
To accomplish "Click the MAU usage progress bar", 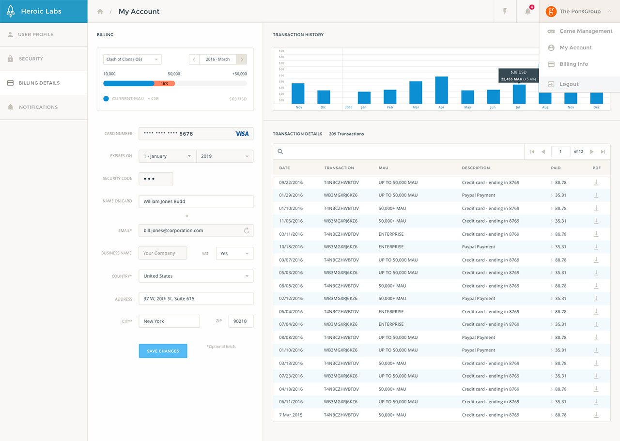I will tap(175, 84).
